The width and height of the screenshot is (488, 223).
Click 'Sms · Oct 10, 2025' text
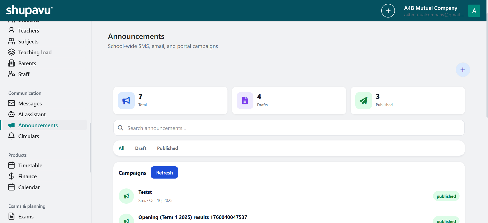[x=155, y=200]
